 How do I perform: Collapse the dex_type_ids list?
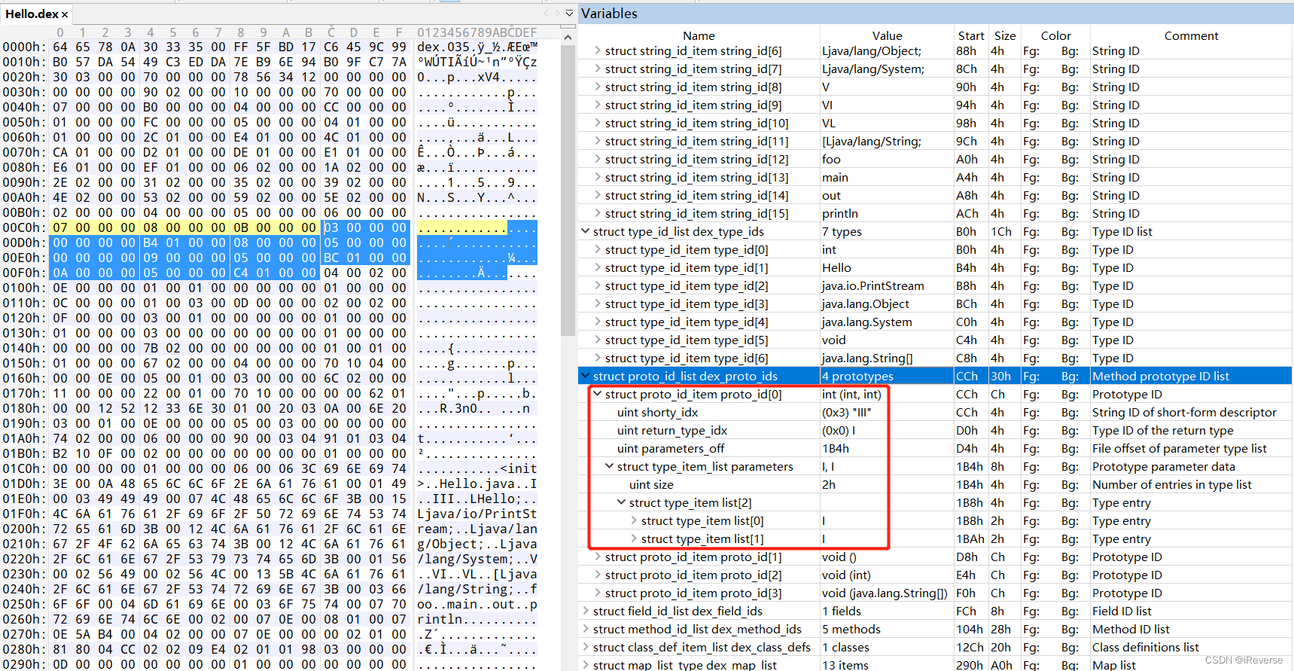(x=586, y=231)
